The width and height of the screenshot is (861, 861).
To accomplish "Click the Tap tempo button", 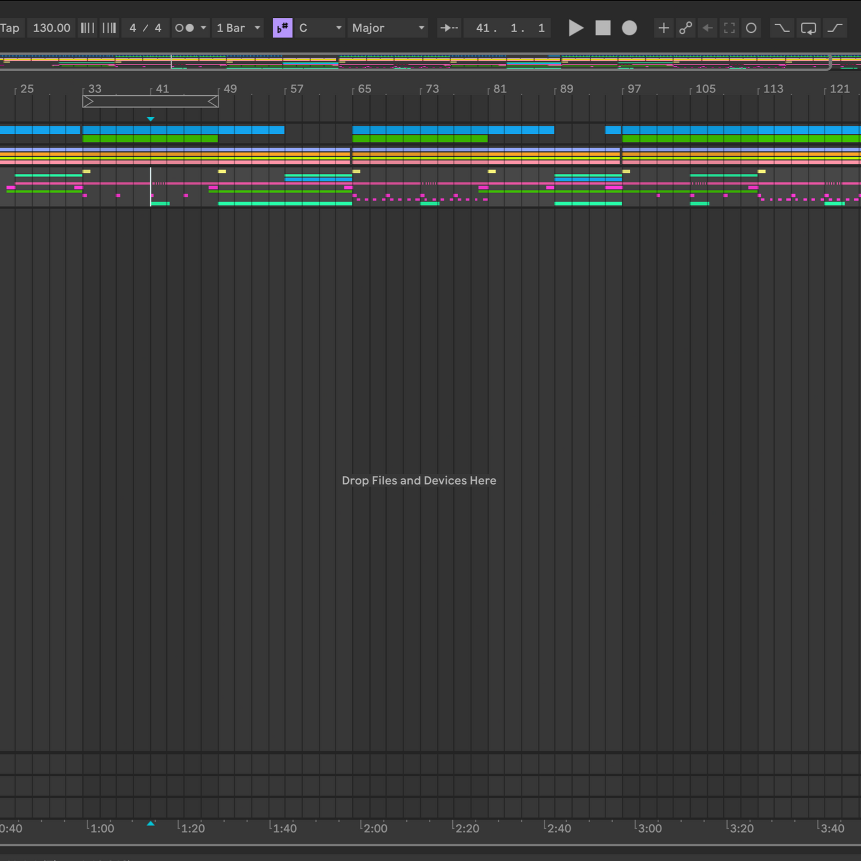I will 10,28.
